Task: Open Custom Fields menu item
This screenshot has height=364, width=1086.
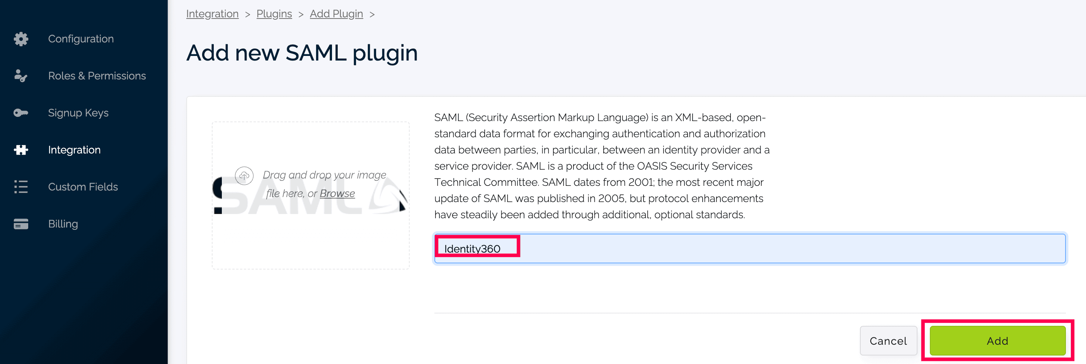Action: click(x=83, y=187)
